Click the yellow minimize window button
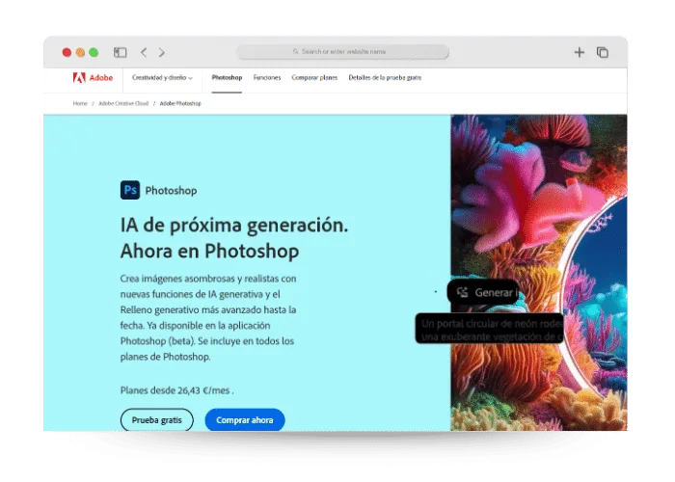 tap(80, 52)
